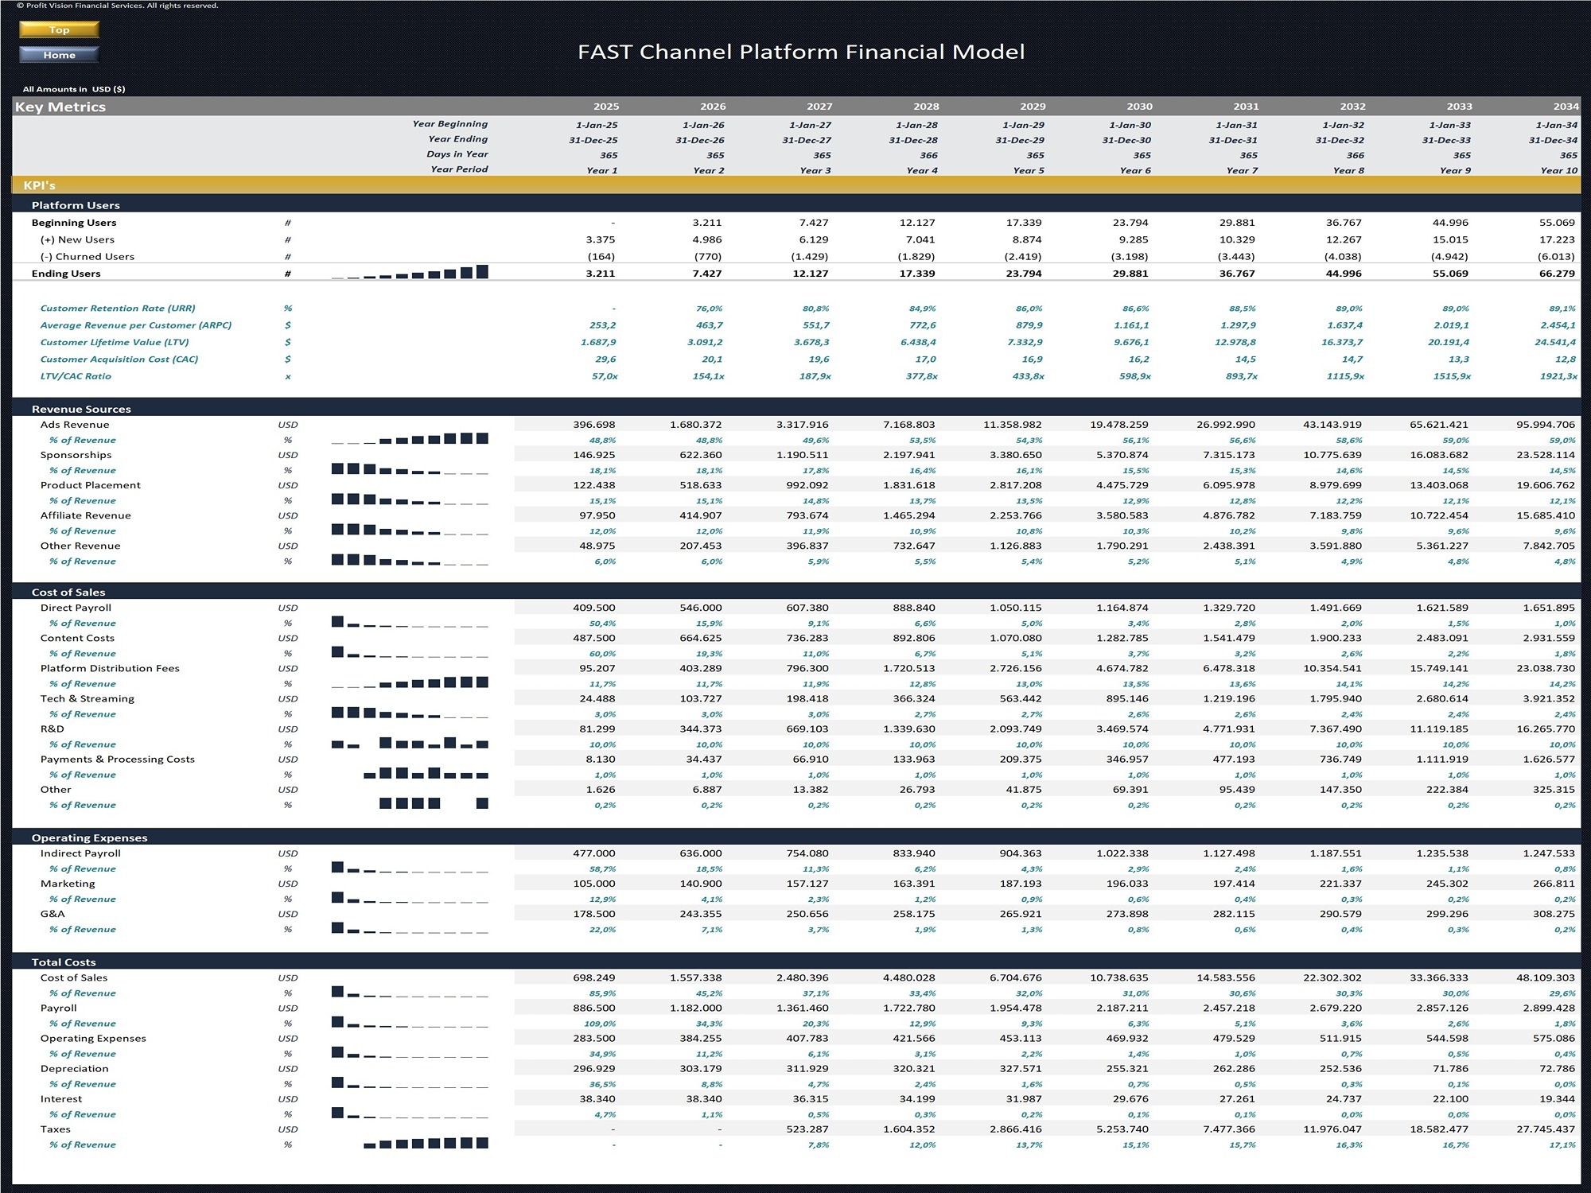Select the Platform Distribution Fees sparkline
Screen dimensions: 1591x1193
pyautogui.click(x=410, y=683)
